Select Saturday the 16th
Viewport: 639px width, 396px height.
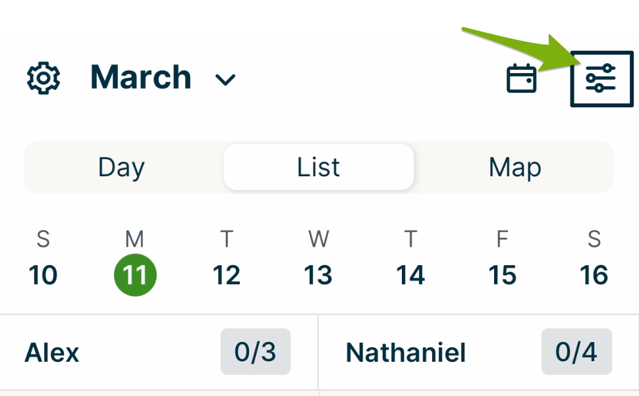click(x=594, y=274)
